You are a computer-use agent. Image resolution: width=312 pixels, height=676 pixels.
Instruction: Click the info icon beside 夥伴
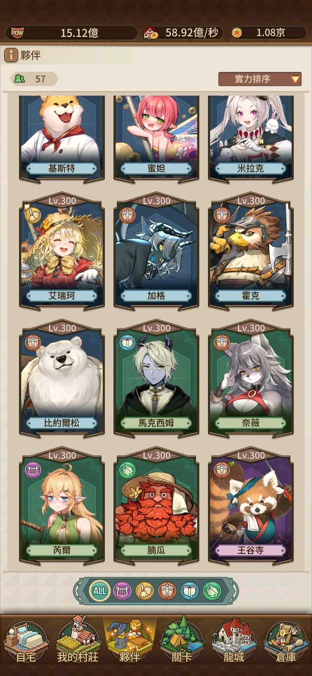[x=11, y=55]
